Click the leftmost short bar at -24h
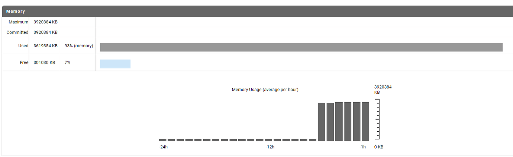The image size is (513, 157). (162, 140)
